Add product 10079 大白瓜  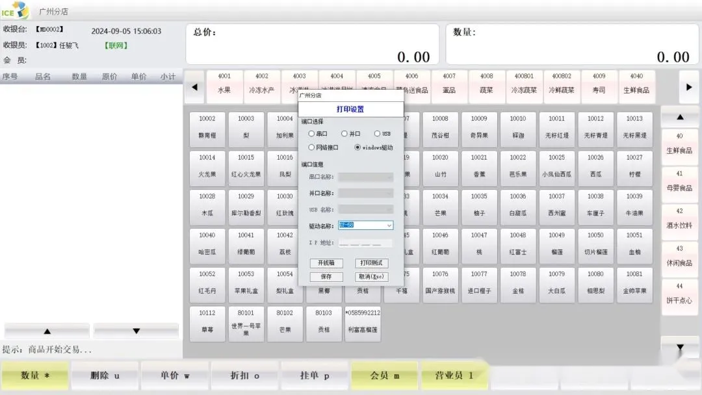tap(557, 285)
